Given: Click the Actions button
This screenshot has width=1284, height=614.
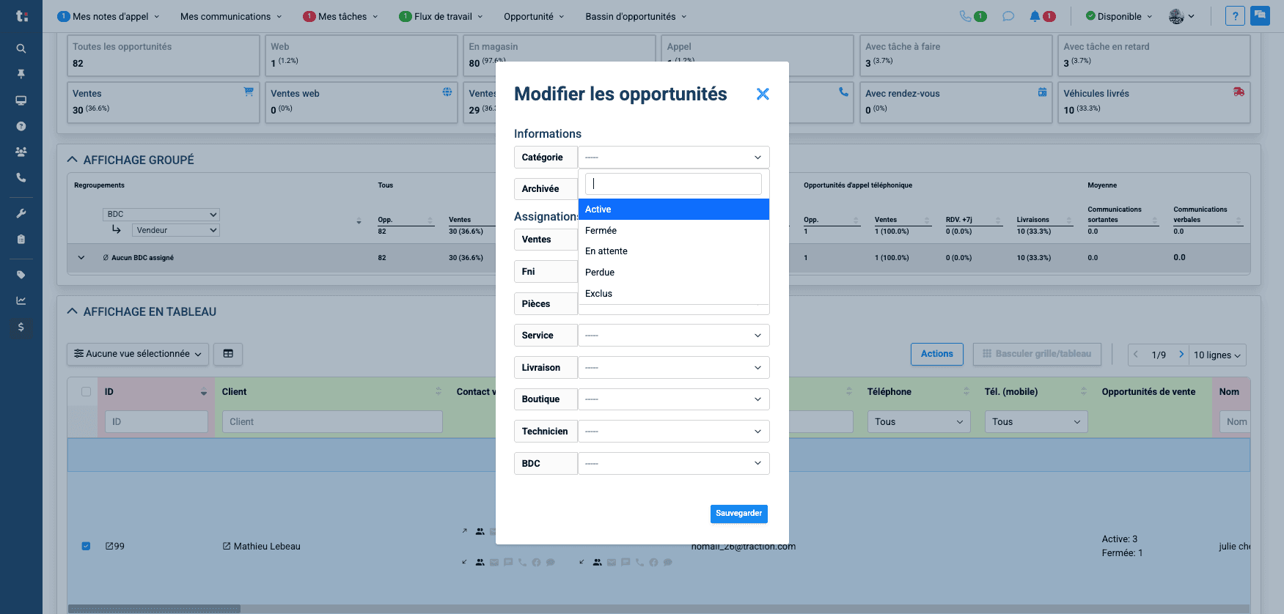Looking at the screenshot, I should (937, 354).
